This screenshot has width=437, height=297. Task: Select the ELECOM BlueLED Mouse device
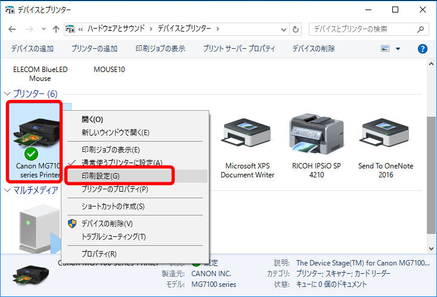pos(40,74)
